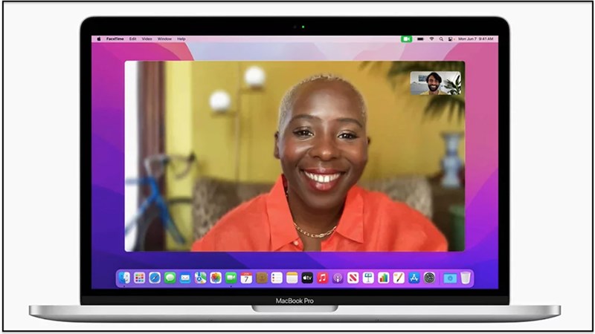Screen dimensions: 595x334
Task: Open Finder from the dock
Action: (124, 278)
